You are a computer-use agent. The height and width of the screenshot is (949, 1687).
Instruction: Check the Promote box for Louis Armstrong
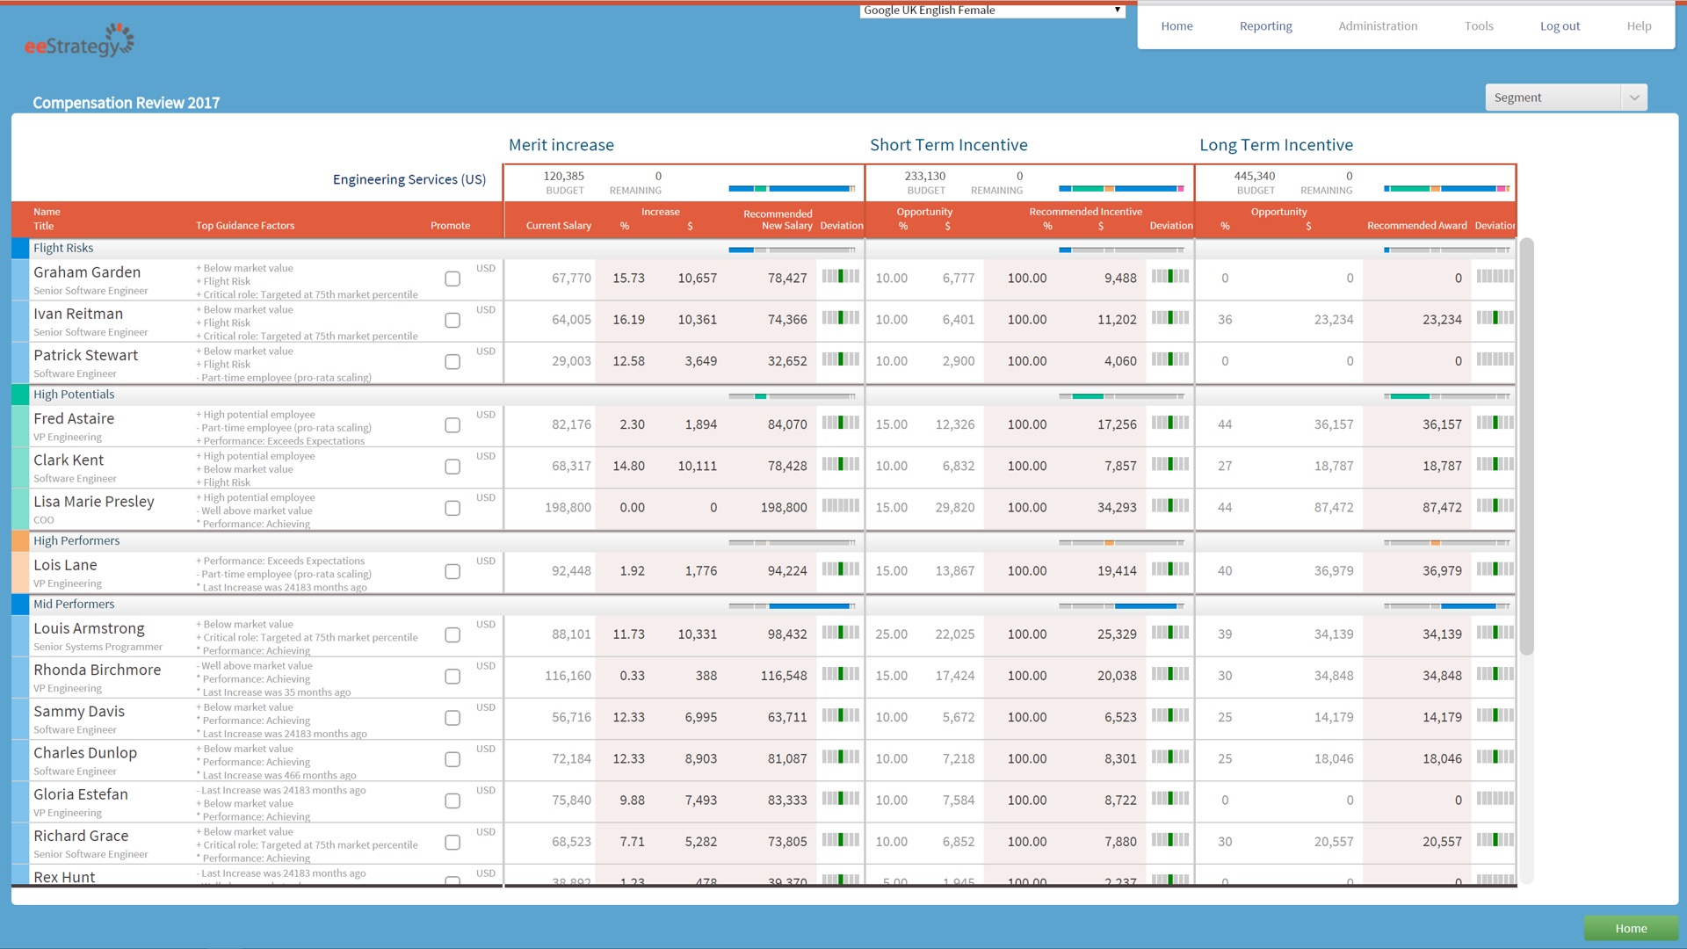click(x=453, y=635)
